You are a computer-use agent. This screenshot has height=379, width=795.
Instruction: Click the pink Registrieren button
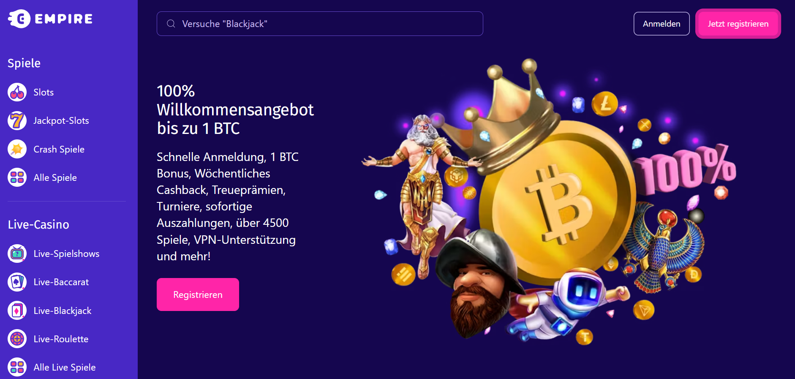pyautogui.click(x=198, y=294)
